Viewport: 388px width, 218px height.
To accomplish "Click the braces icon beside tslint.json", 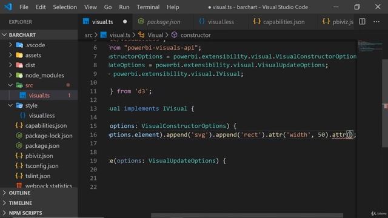I will 19,176.
